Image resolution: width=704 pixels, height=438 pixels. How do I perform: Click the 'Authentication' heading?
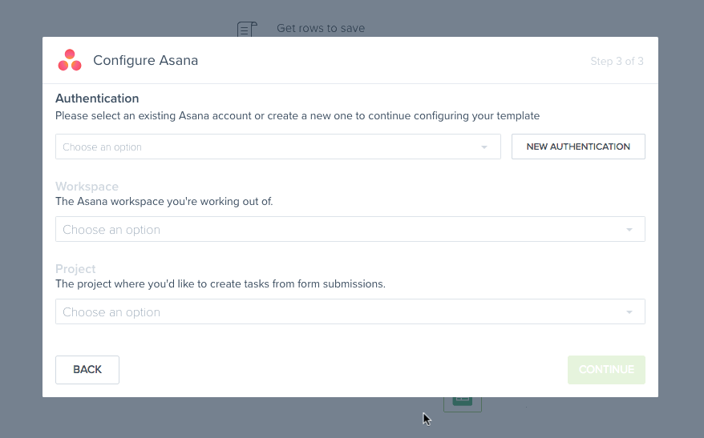pyautogui.click(x=97, y=98)
